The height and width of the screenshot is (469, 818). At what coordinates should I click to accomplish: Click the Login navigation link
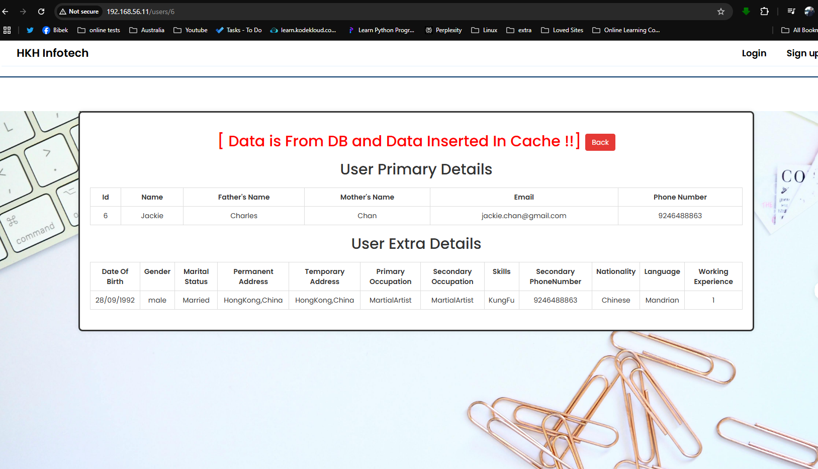(754, 53)
